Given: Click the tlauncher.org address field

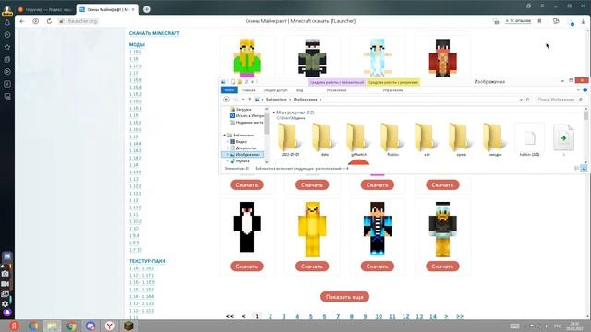Looking at the screenshot, I should (82, 21).
